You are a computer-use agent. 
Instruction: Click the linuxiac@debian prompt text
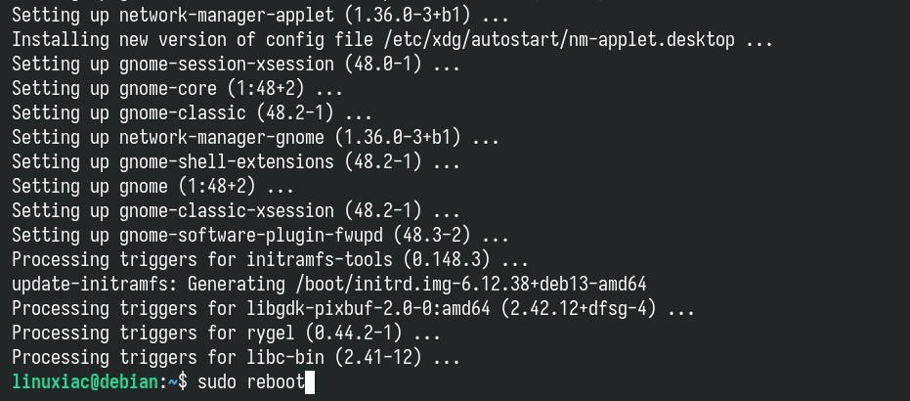85,382
